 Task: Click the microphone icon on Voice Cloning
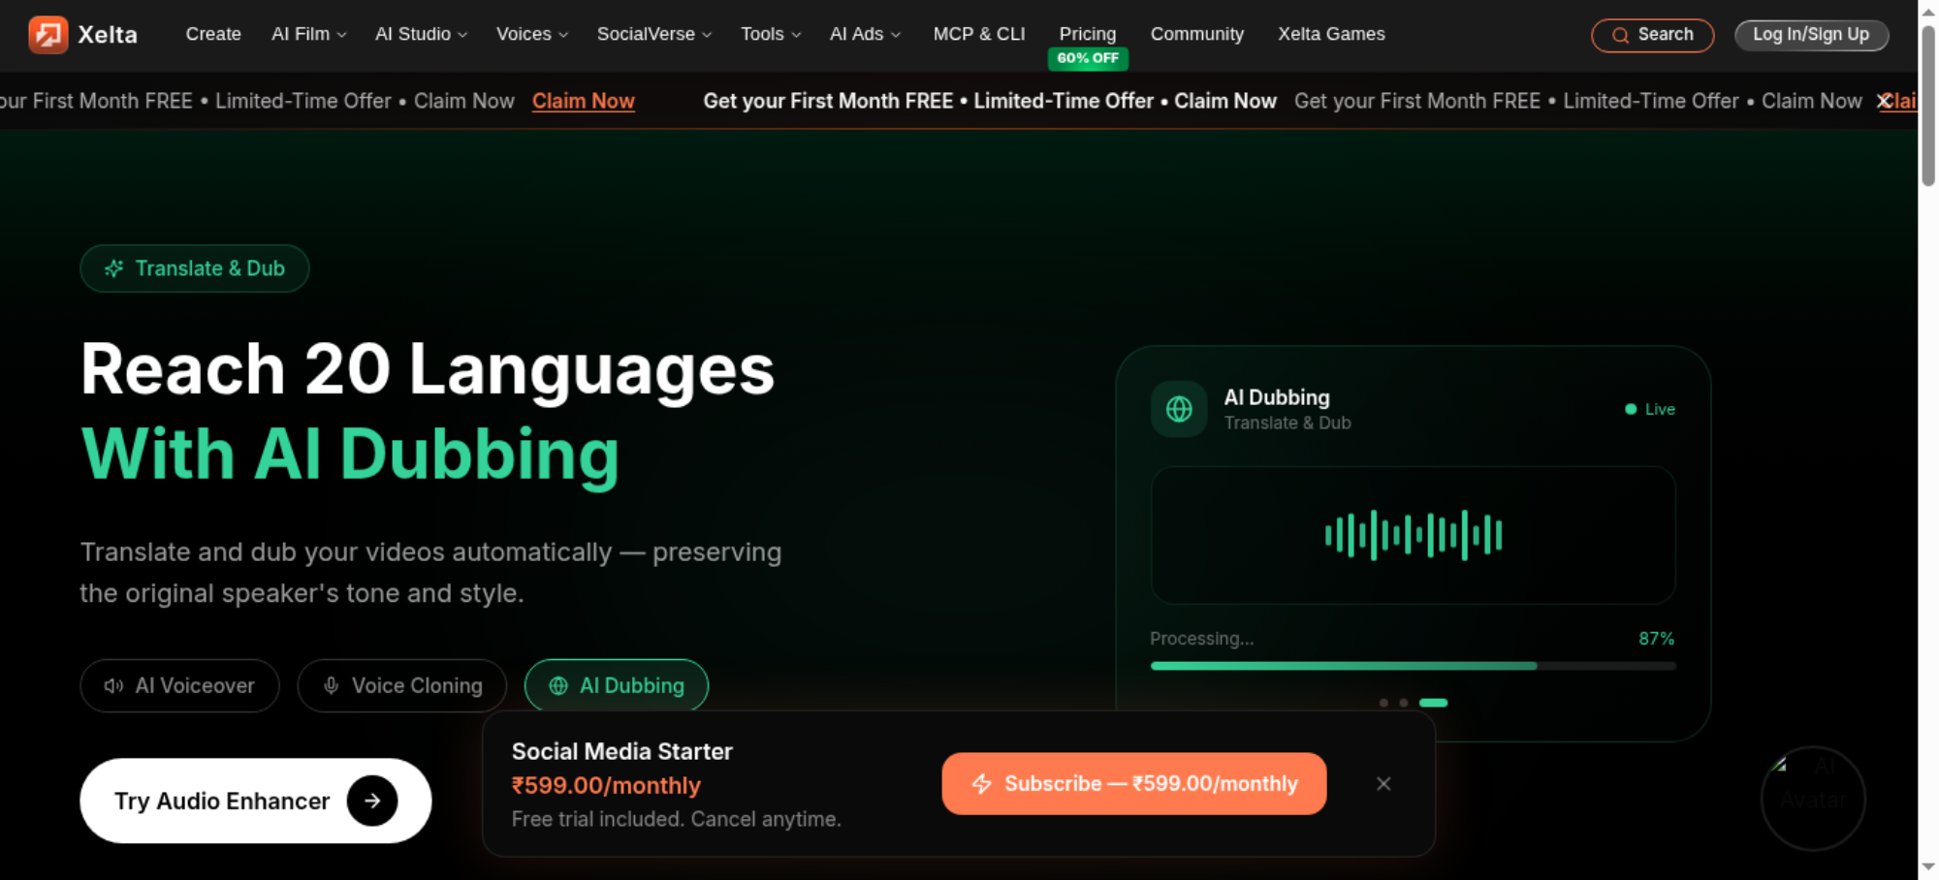coord(331,686)
